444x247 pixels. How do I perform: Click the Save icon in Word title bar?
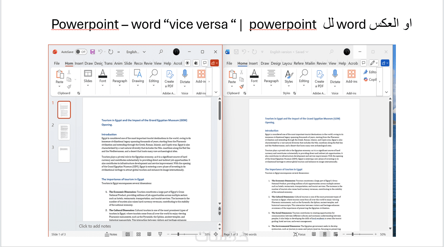(x=236, y=52)
